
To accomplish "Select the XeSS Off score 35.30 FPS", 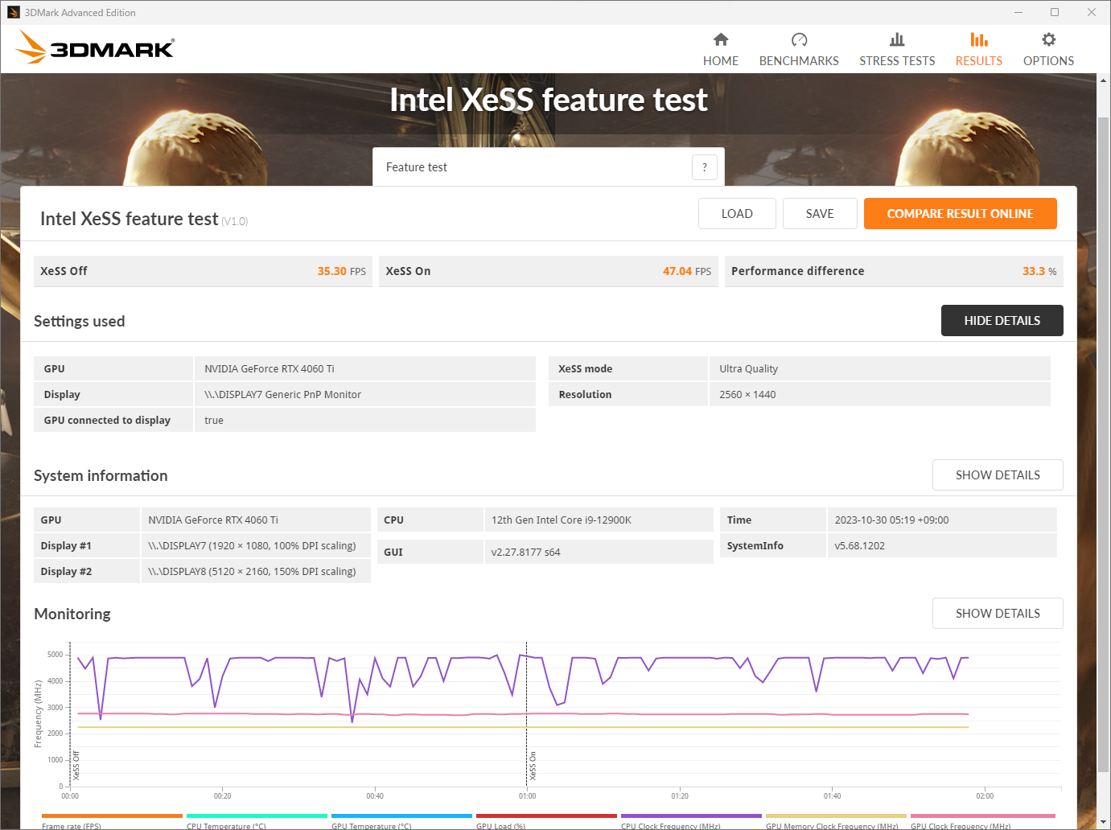I will click(341, 272).
